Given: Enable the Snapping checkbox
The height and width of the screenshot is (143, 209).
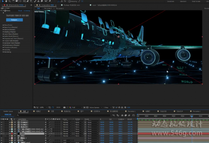Looking at the screenshot, I should [x=69, y=1].
